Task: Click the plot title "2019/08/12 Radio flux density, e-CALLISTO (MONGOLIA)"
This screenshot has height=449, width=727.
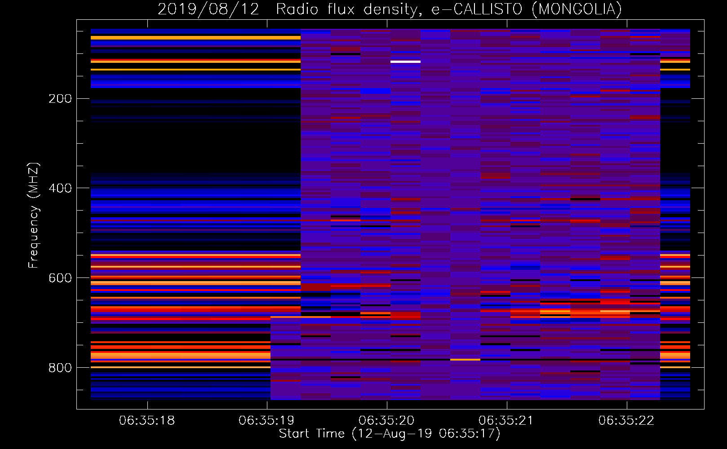Action: tap(390, 9)
